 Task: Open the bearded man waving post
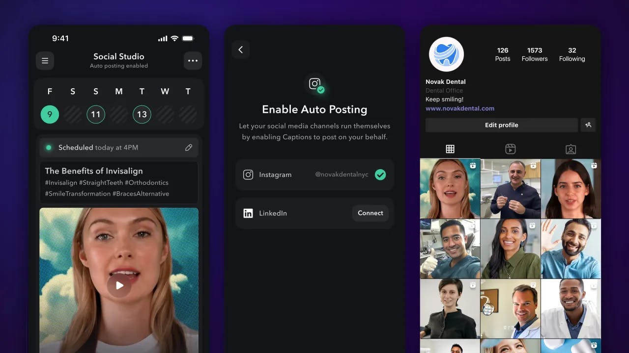point(571,249)
